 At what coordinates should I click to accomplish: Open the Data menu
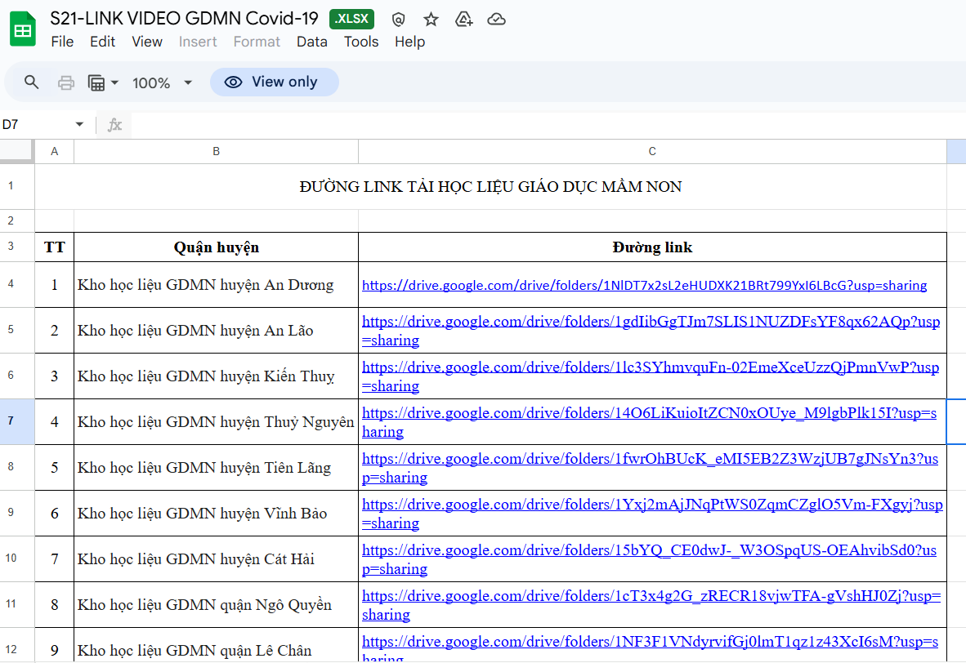[311, 42]
